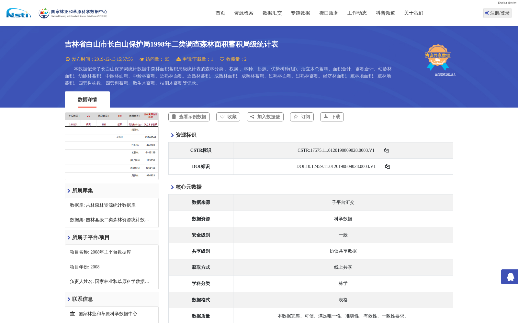Image resolution: width=518 pixels, height=323 pixels.
Task: Open the 科普频道 menu item
Action: click(x=386, y=13)
